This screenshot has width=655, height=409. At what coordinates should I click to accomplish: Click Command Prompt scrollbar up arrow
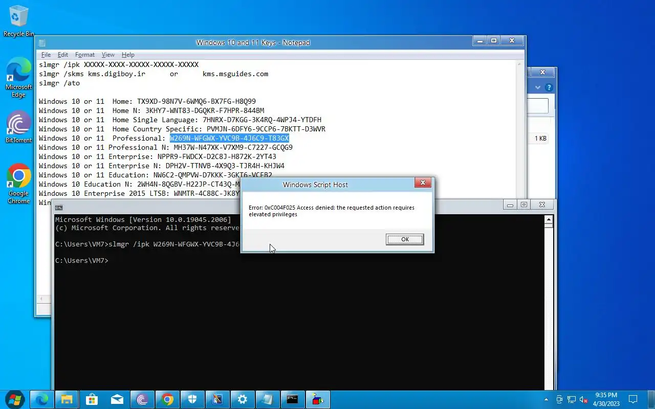549,219
